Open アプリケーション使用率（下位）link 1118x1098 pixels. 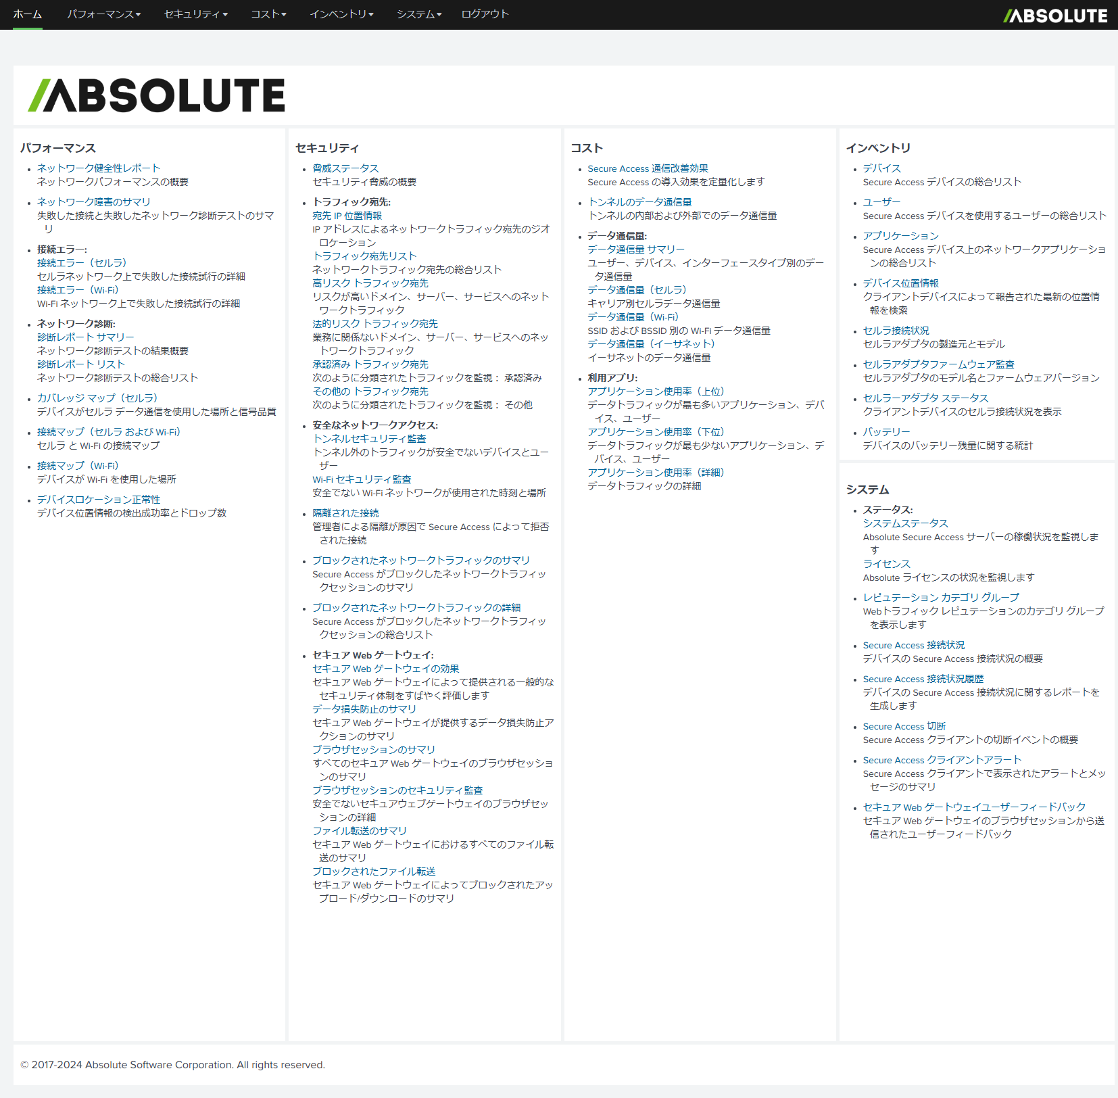[656, 432]
